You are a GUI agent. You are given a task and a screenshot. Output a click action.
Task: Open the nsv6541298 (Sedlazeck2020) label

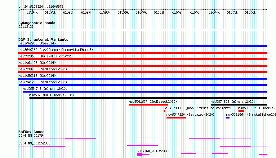(x=43, y=82)
